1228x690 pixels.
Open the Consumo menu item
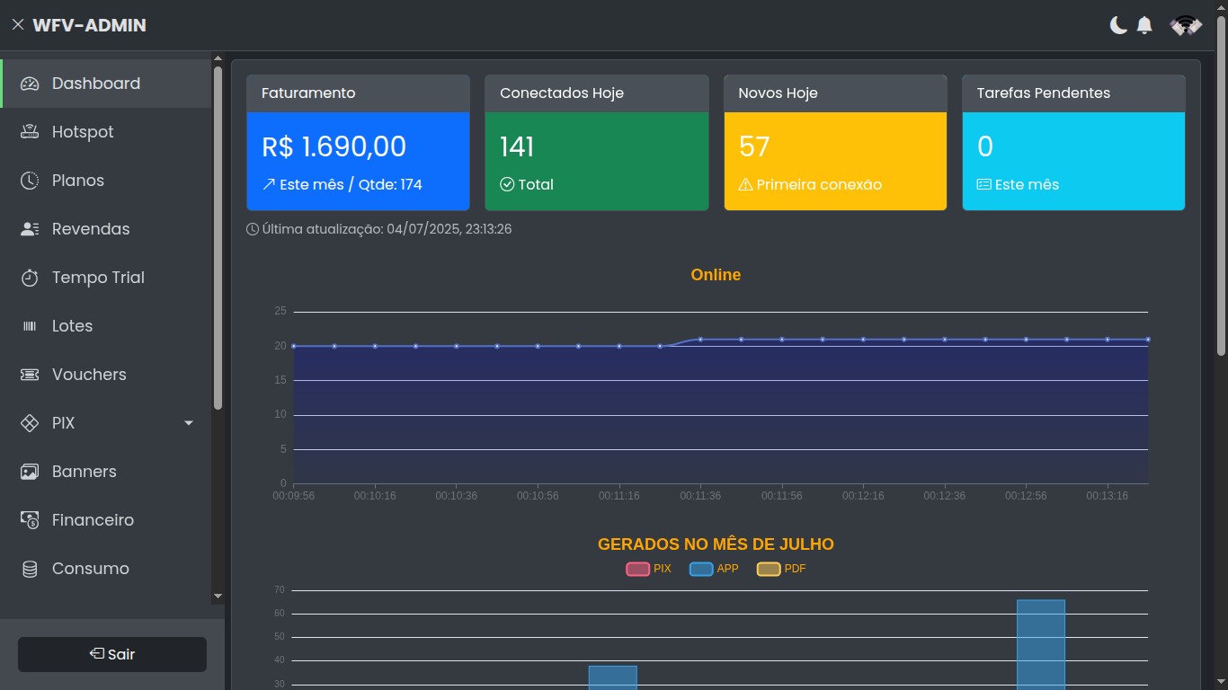point(88,568)
